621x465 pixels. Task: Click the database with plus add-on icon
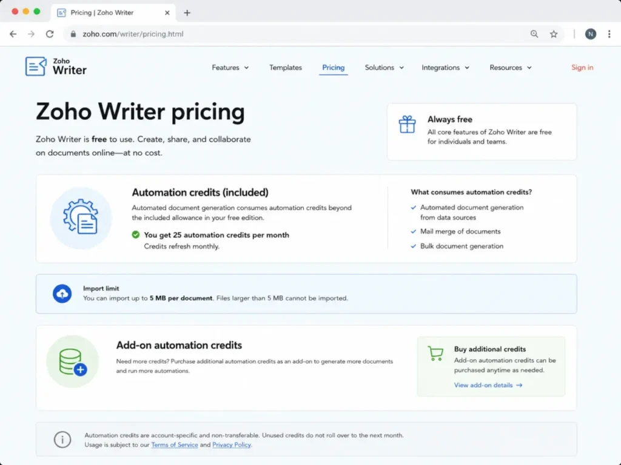coord(73,361)
